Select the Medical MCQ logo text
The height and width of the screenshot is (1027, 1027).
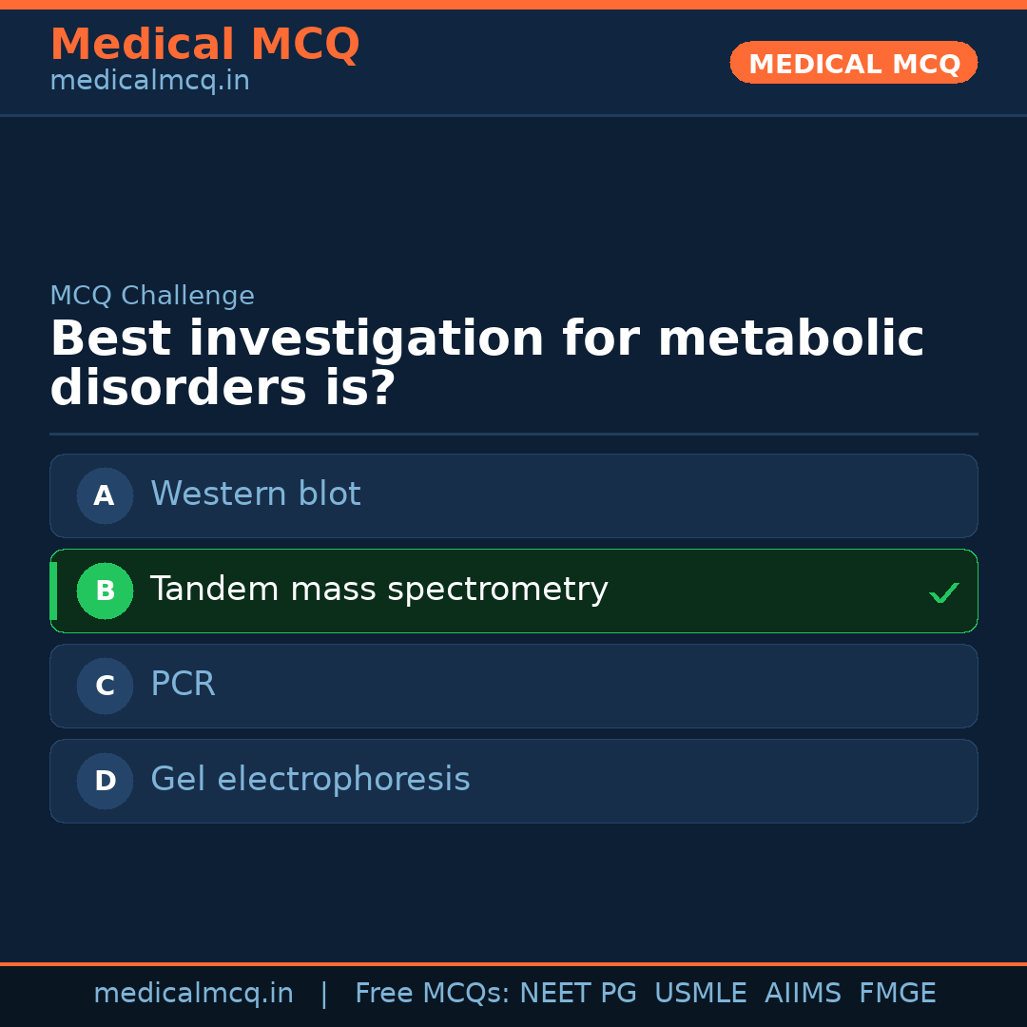click(204, 45)
